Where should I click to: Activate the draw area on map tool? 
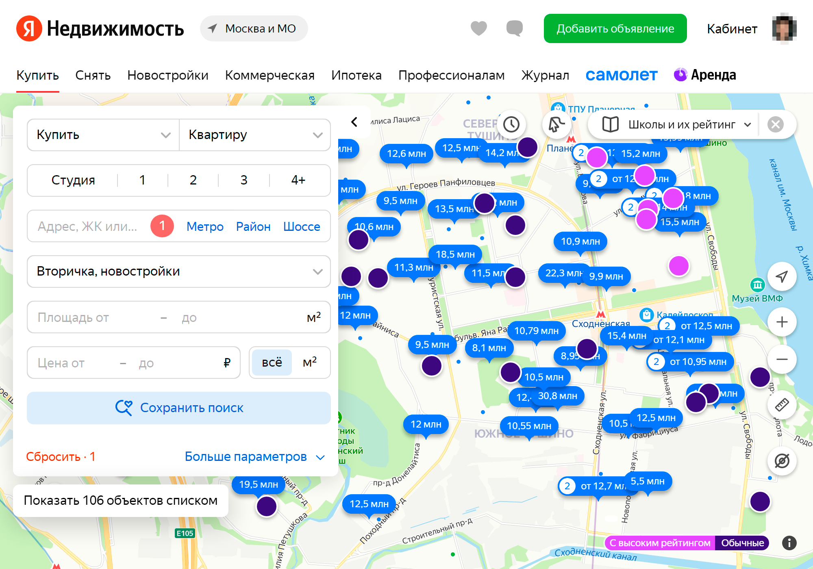(x=556, y=124)
